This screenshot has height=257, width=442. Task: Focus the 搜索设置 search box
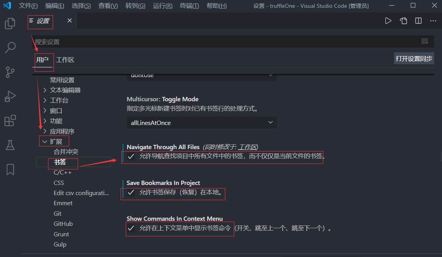(x=226, y=42)
